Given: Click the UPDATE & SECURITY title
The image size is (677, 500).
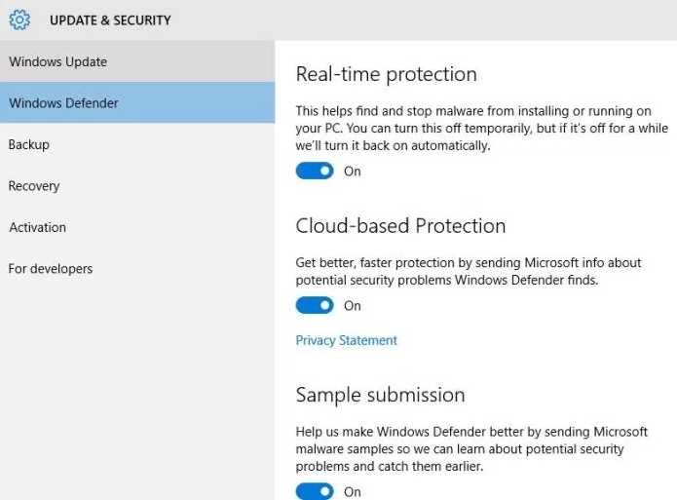Looking at the screenshot, I should [x=110, y=20].
